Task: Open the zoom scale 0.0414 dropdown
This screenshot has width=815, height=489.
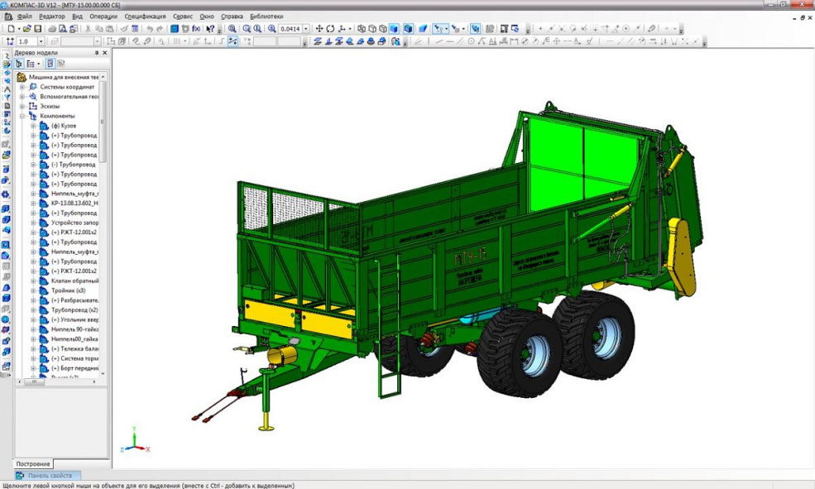Action: (x=306, y=28)
